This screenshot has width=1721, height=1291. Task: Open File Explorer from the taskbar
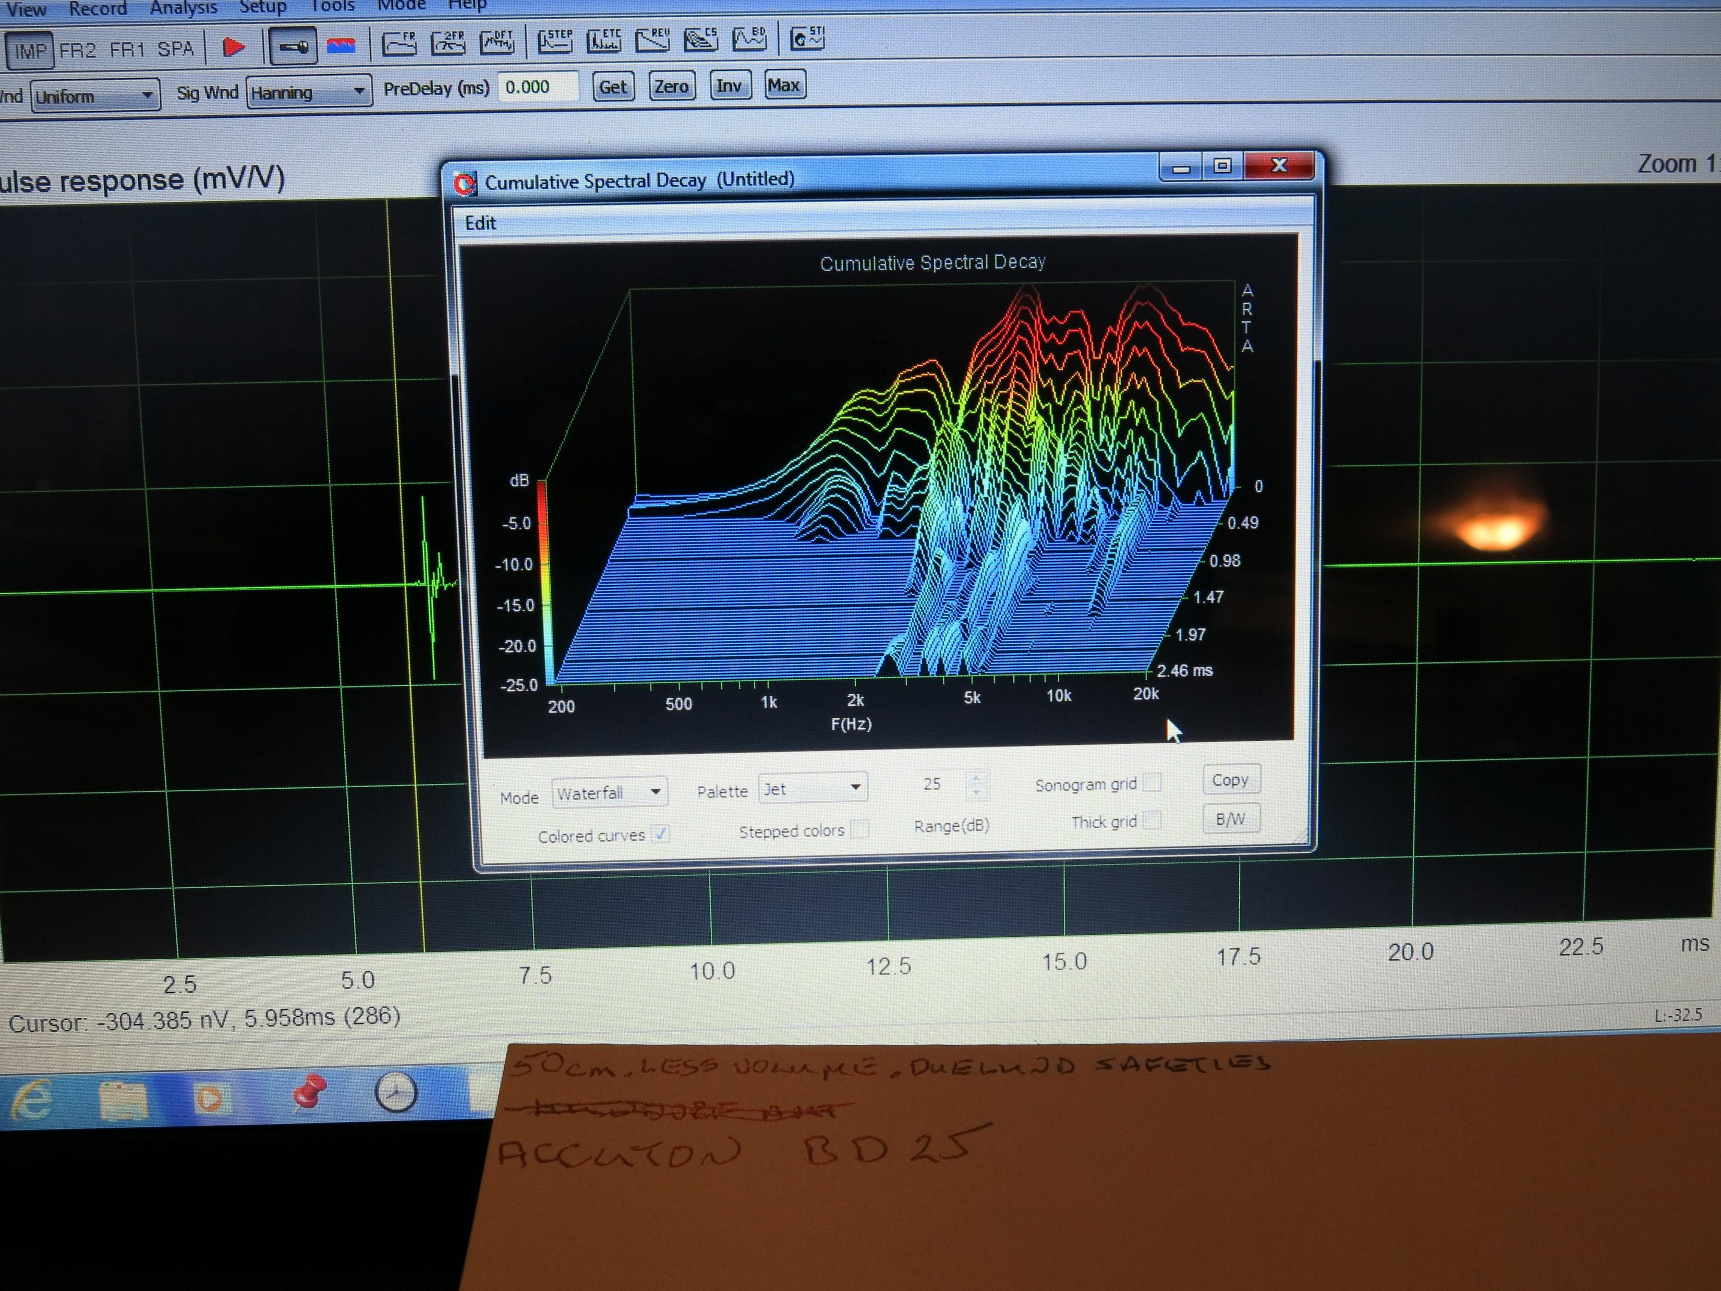pyautogui.click(x=123, y=1099)
